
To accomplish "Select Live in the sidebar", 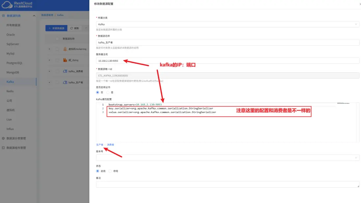I will 9,119.
